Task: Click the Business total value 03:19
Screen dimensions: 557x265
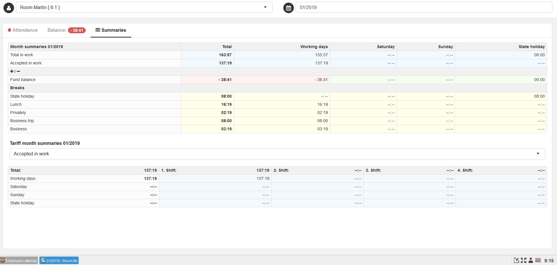Action: (x=226, y=129)
